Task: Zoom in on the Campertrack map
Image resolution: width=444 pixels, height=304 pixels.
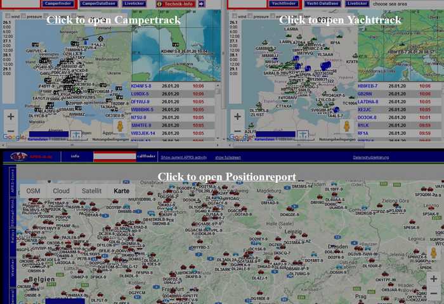Action: tap(11, 117)
